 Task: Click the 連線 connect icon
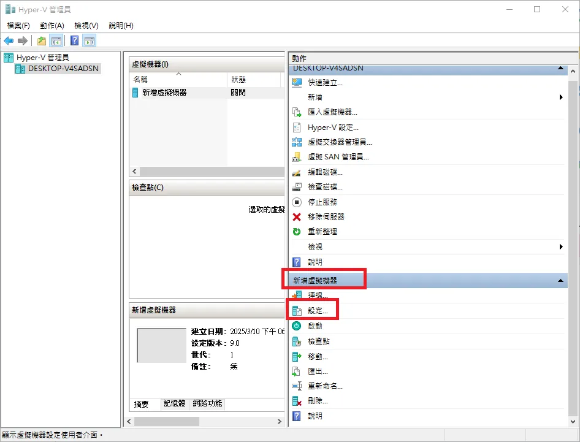click(x=297, y=295)
